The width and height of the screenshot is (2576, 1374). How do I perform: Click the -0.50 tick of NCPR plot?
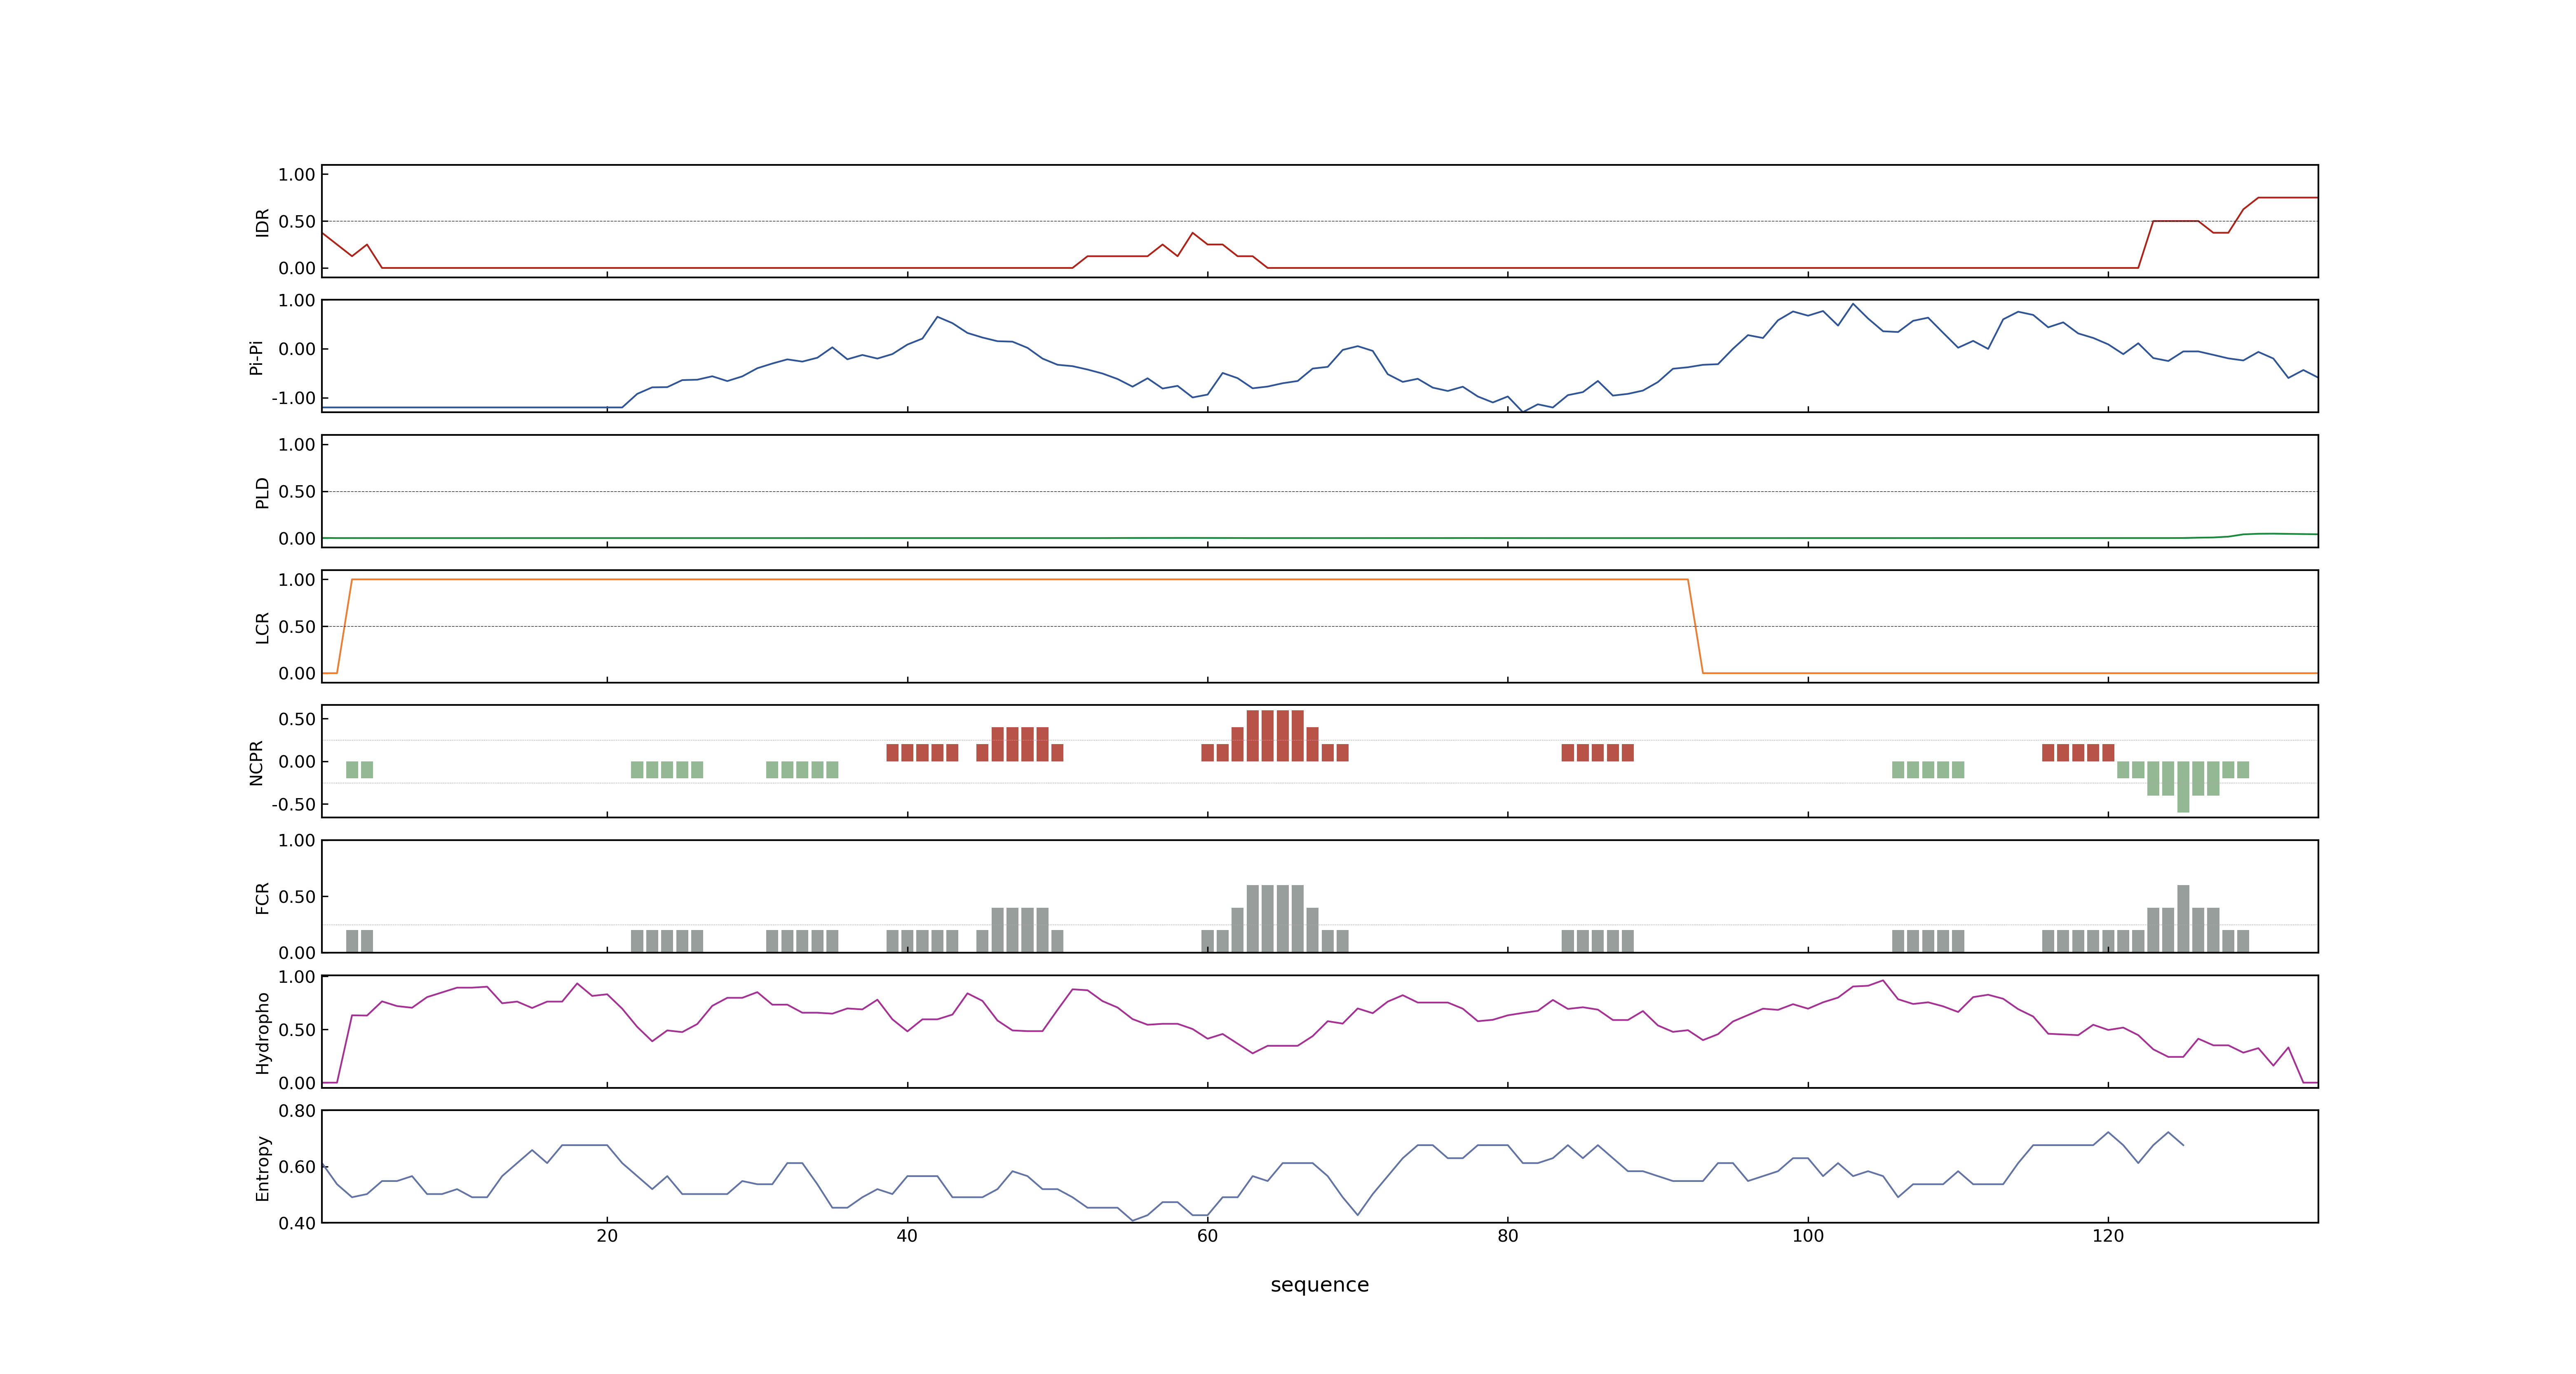(x=293, y=804)
